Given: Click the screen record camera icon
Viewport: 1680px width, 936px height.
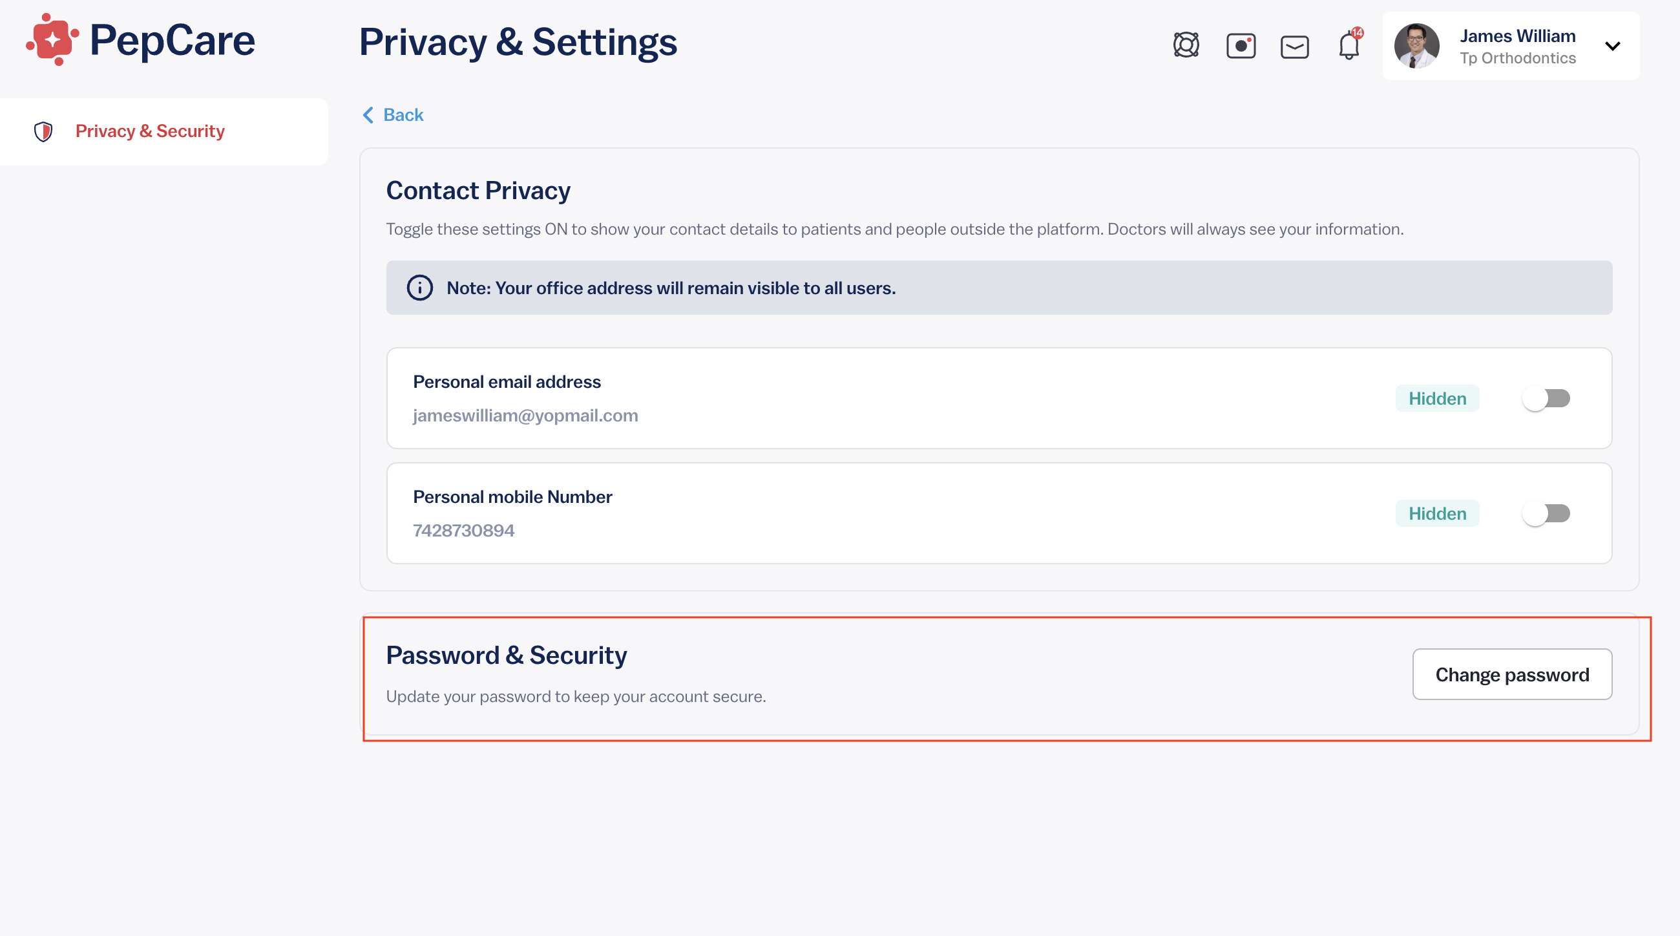Looking at the screenshot, I should pyautogui.click(x=1241, y=46).
